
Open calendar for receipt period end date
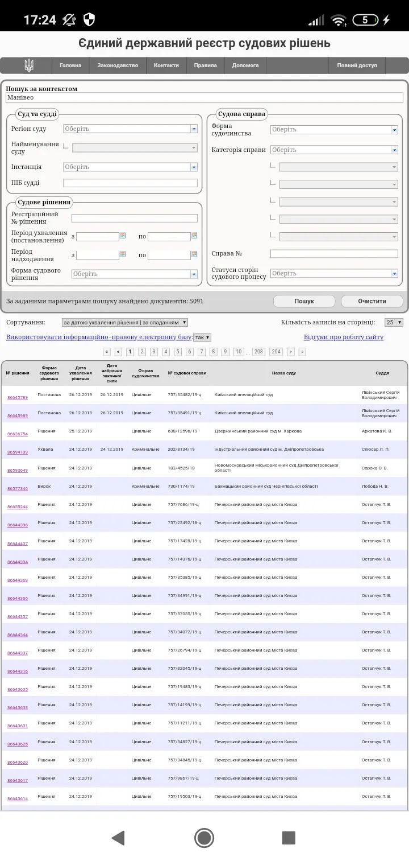(x=194, y=254)
